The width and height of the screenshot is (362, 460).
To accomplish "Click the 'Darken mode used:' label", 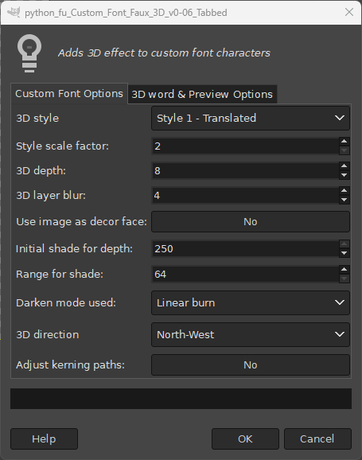I will tap(66, 302).
